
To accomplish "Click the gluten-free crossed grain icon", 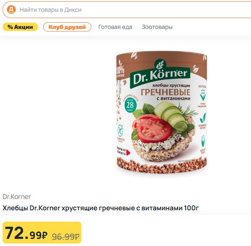I will 120,131.
